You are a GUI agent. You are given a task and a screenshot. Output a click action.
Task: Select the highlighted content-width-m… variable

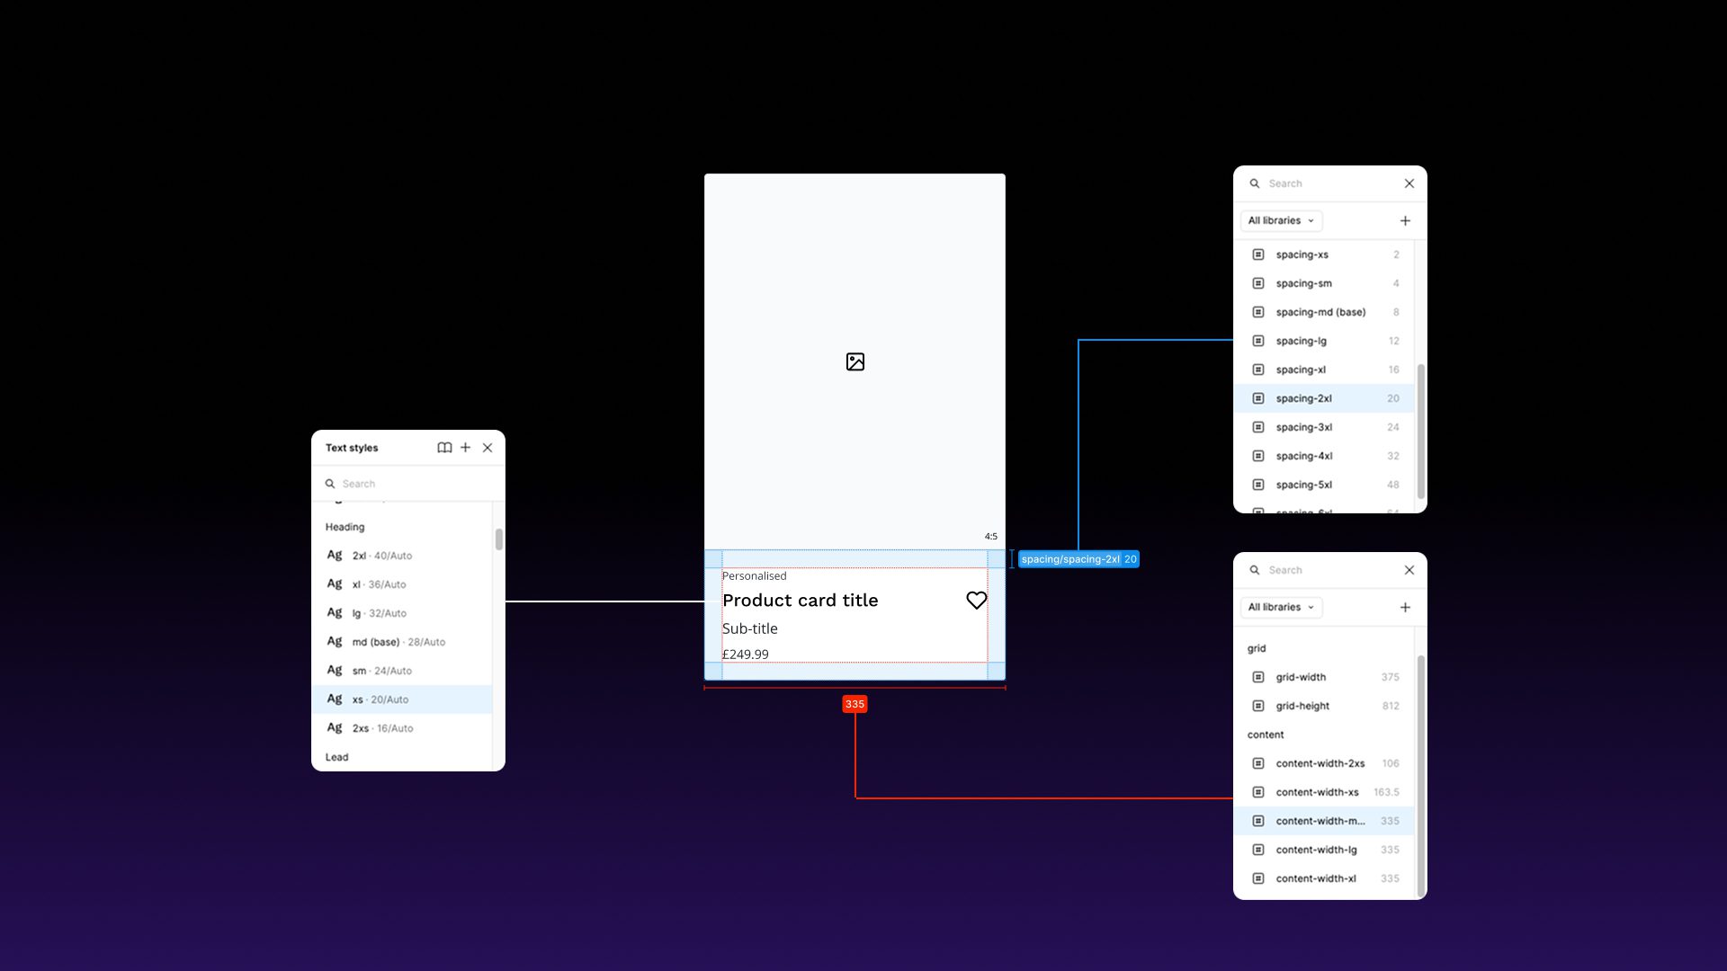1324,821
